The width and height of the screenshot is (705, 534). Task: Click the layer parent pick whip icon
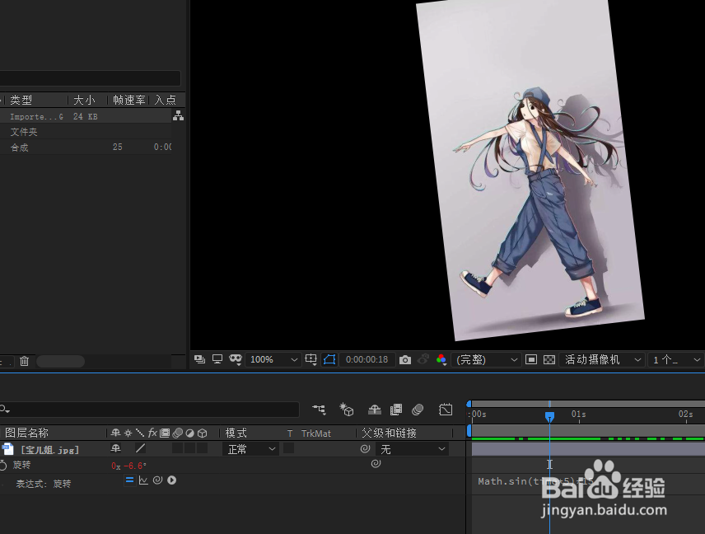(x=365, y=448)
